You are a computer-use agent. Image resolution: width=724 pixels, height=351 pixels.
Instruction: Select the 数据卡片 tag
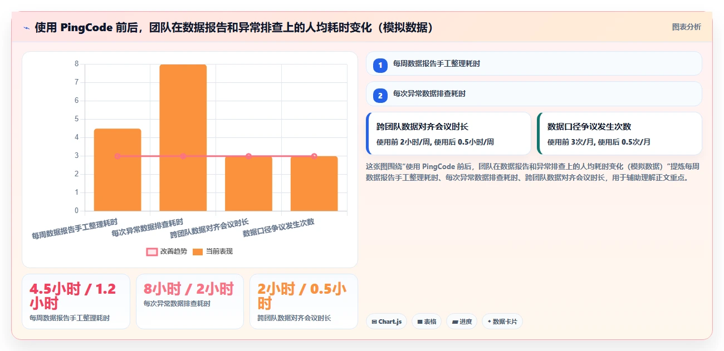pos(502,322)
